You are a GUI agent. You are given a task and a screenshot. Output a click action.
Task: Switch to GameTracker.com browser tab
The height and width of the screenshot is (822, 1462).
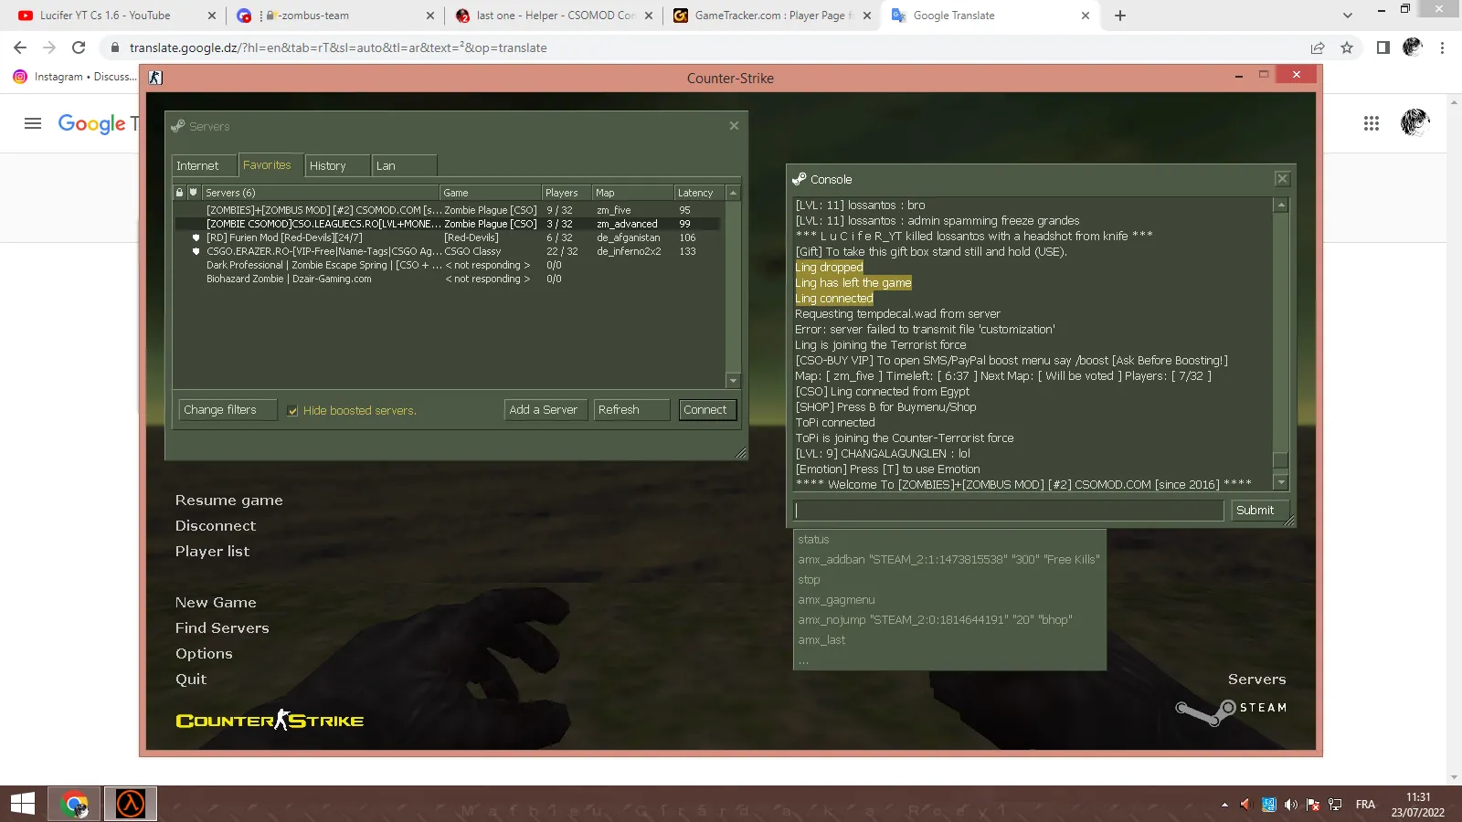773,16
